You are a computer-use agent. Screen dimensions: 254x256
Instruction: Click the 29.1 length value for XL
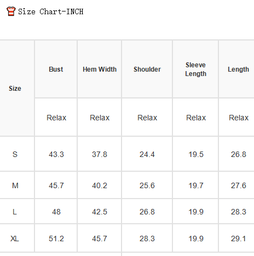(238, 238)
